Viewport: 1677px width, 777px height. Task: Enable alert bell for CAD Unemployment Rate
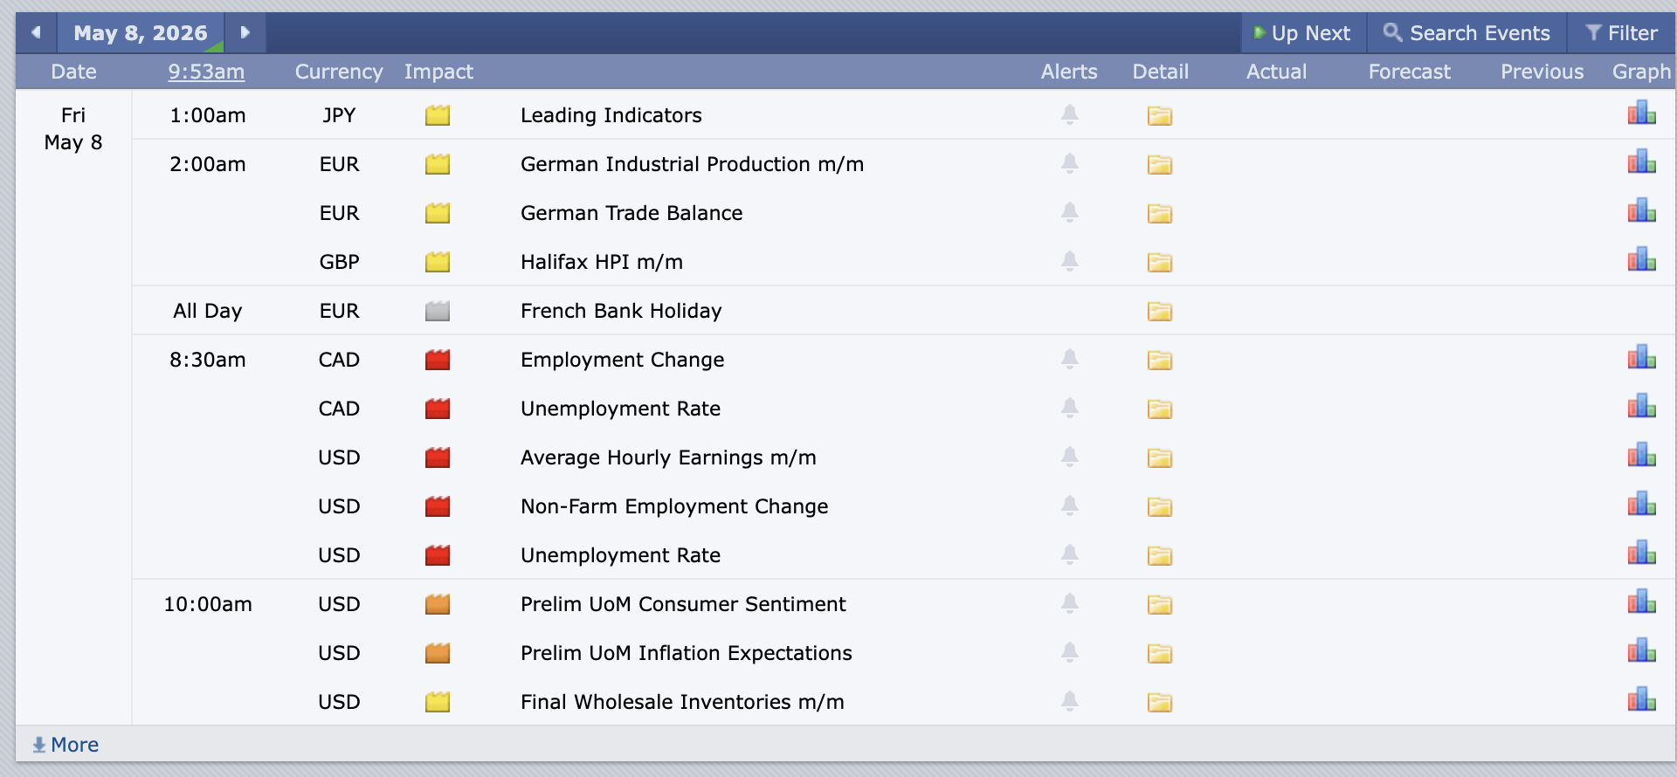(1069, 408)
